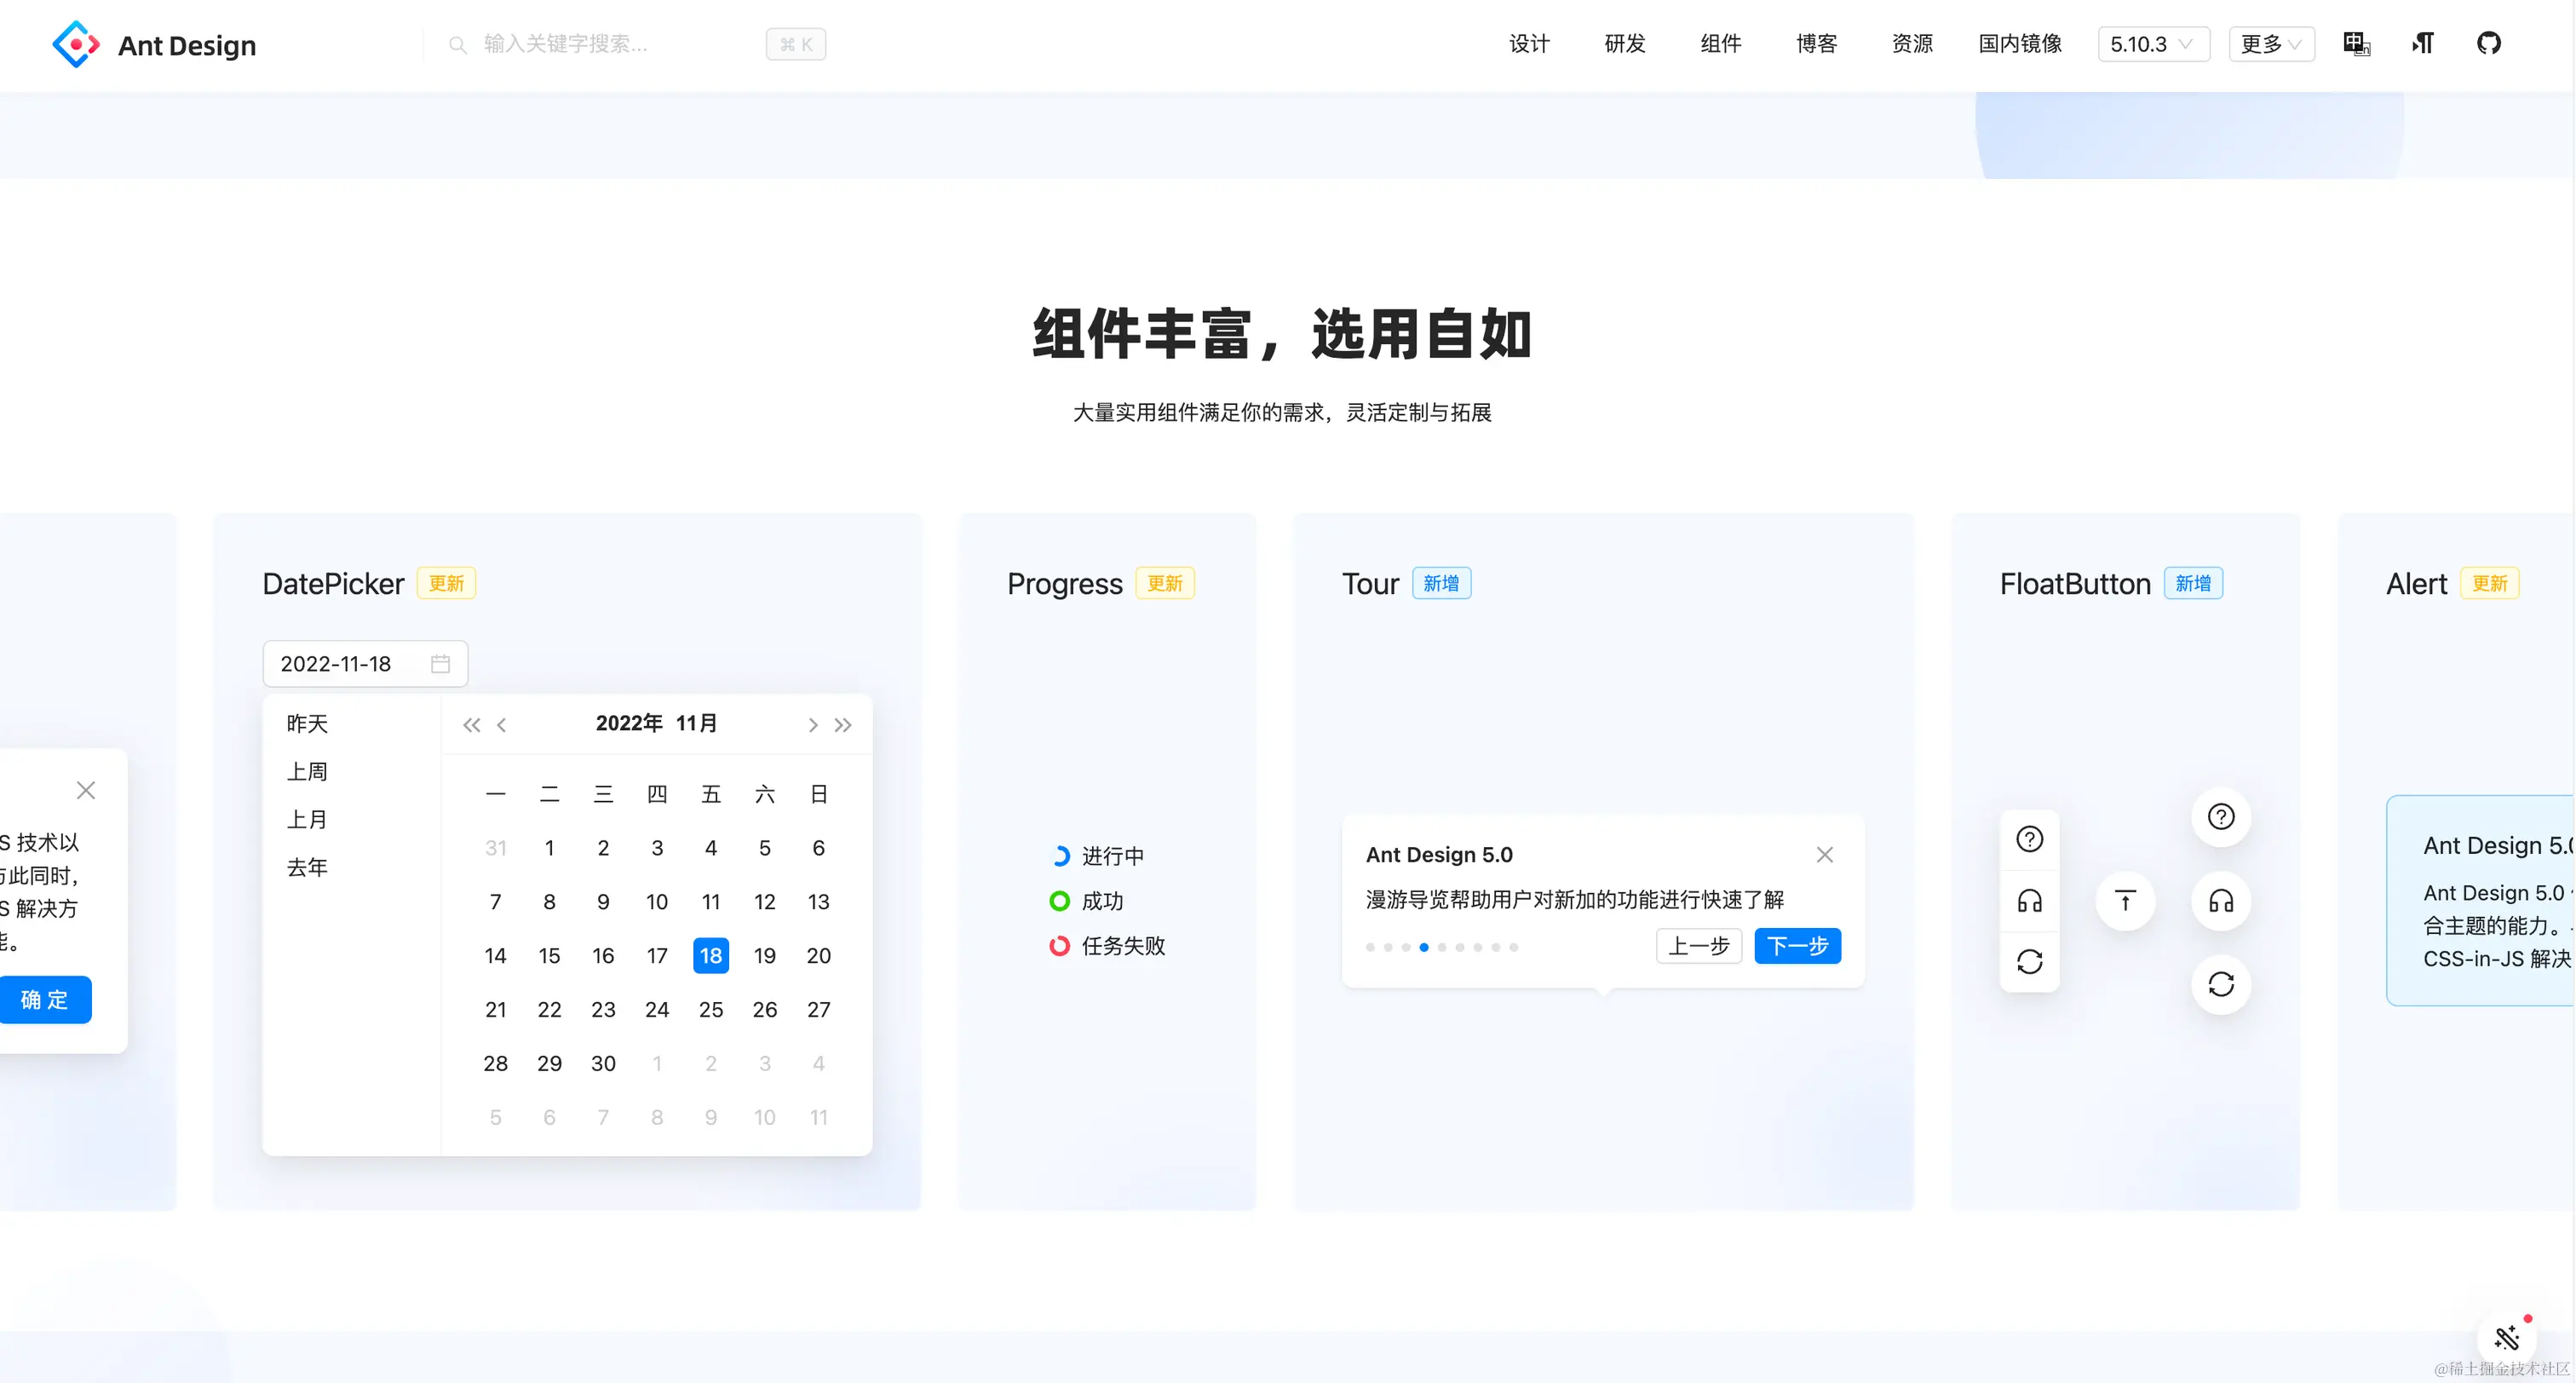Open the 国内镜像 link

[2020, 44]
